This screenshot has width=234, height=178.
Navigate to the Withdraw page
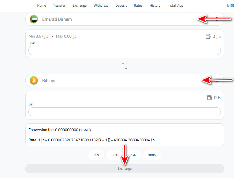(x=101, y=6)
